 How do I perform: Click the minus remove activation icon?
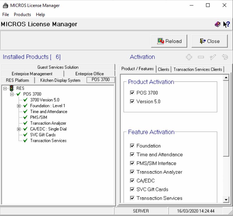coord(201,57)
